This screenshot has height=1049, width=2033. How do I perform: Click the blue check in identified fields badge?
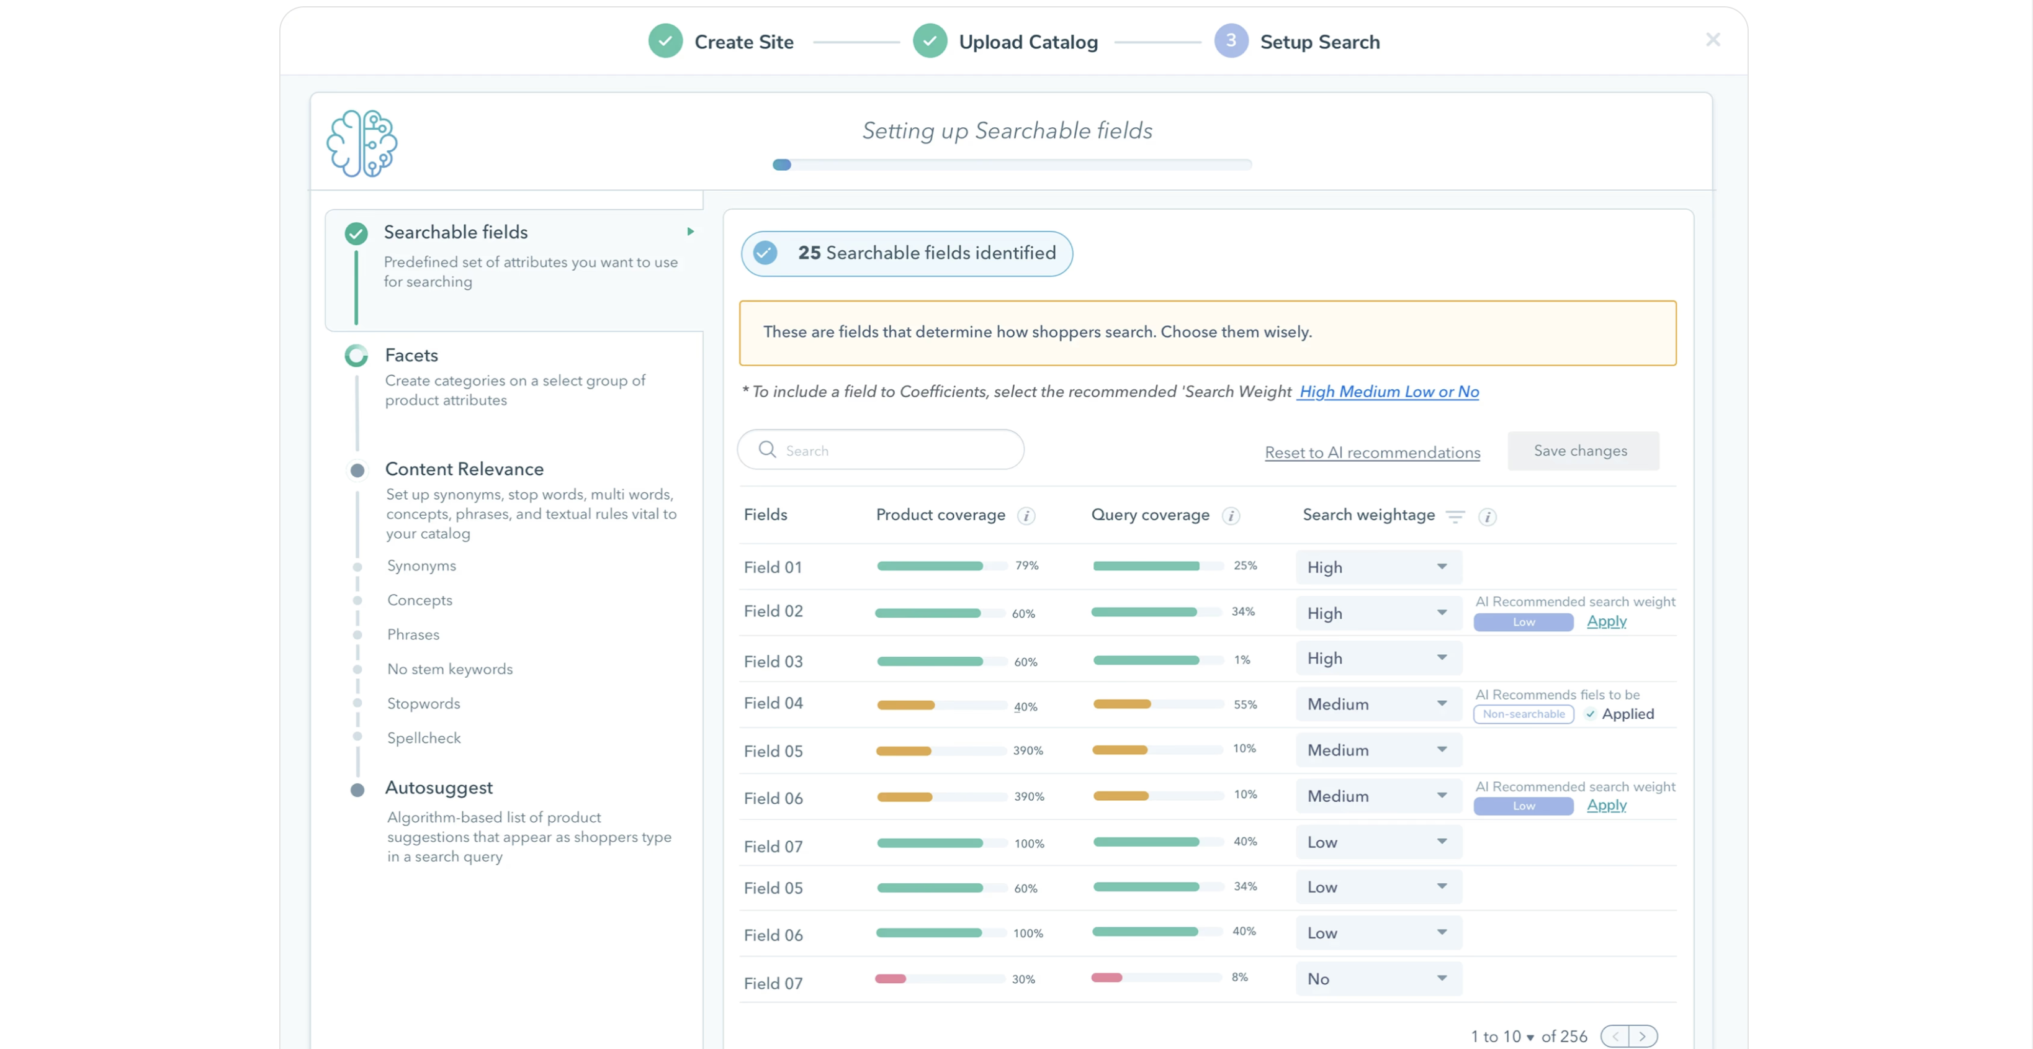click(x=765, y=253)
